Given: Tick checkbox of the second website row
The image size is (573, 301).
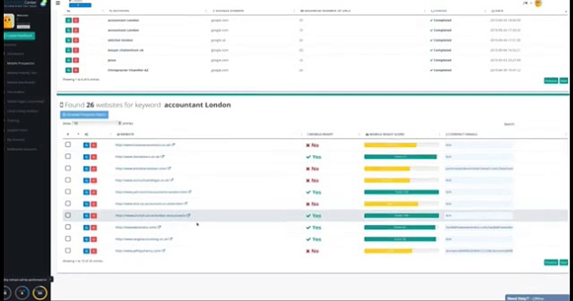Looking at the screenshot, I should coord(68,156).
